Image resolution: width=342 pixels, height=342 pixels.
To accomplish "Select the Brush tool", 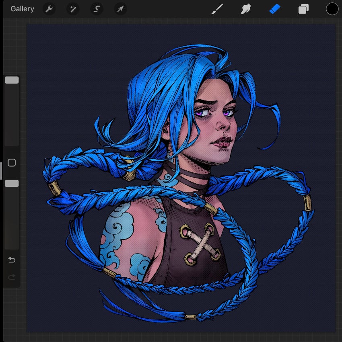I will coord(217,9).
